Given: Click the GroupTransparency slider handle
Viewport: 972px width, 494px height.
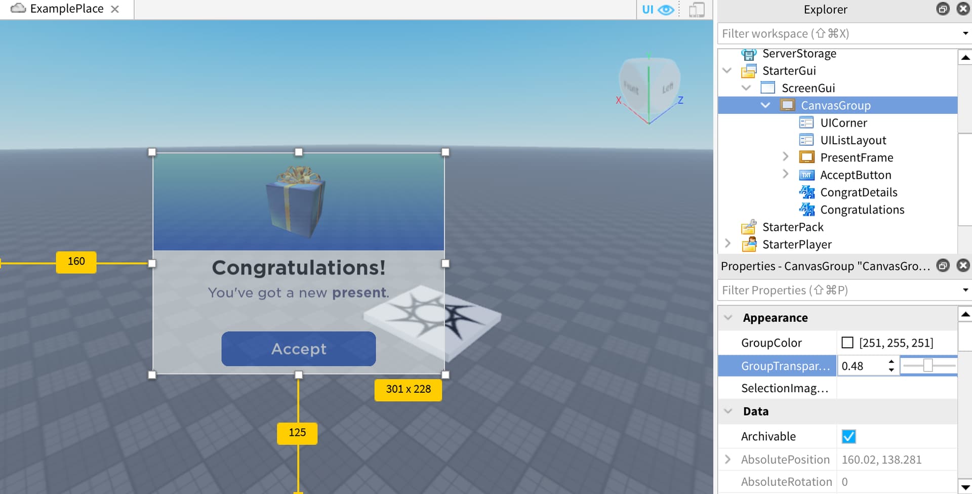Looking at the screenshot, I should click(x=928, y=365).
